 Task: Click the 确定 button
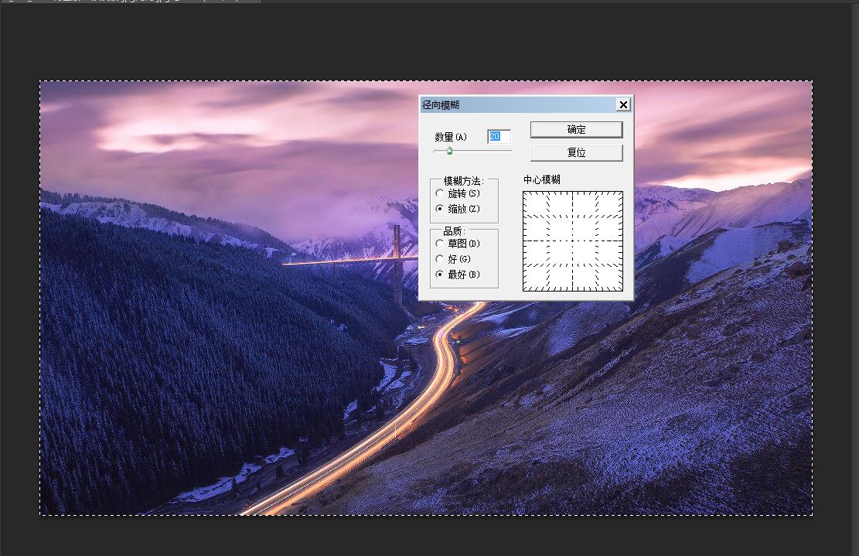[576, 130]
